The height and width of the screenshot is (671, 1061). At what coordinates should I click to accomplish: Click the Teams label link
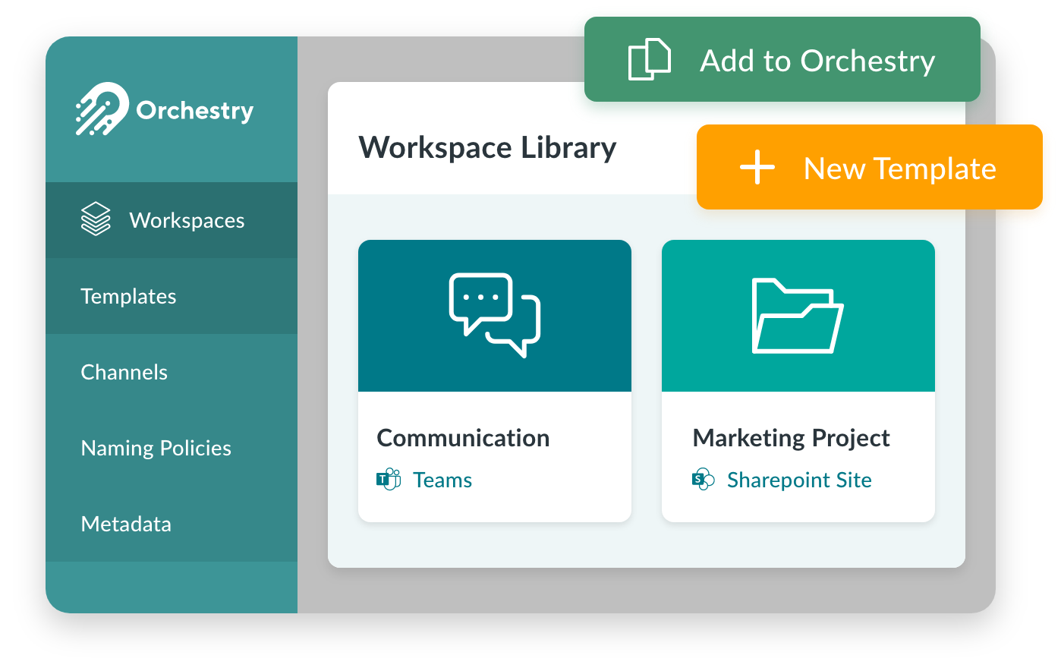(x=442, y=479)
